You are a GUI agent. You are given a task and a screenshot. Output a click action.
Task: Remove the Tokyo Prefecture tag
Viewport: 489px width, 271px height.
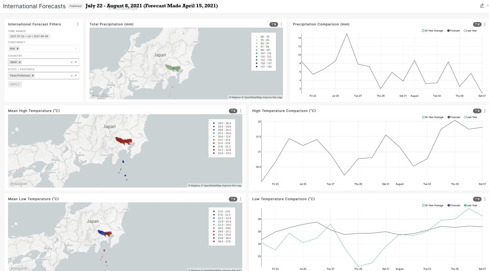[x=33, y=76]
